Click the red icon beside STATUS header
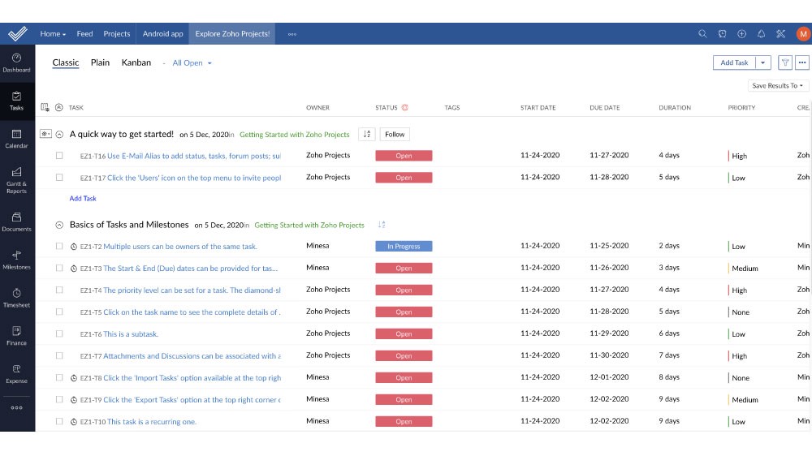This screenshot has width=812, height=456. point(405,107)
